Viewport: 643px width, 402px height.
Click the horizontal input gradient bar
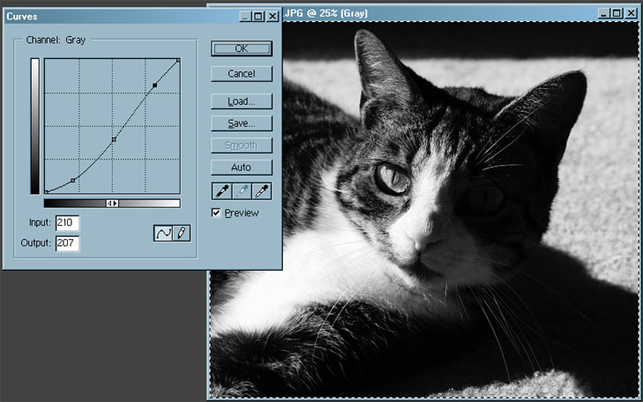112,203
